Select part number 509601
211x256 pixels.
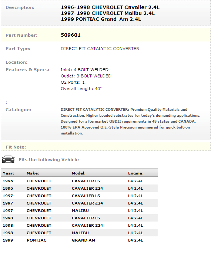(71, 35)
